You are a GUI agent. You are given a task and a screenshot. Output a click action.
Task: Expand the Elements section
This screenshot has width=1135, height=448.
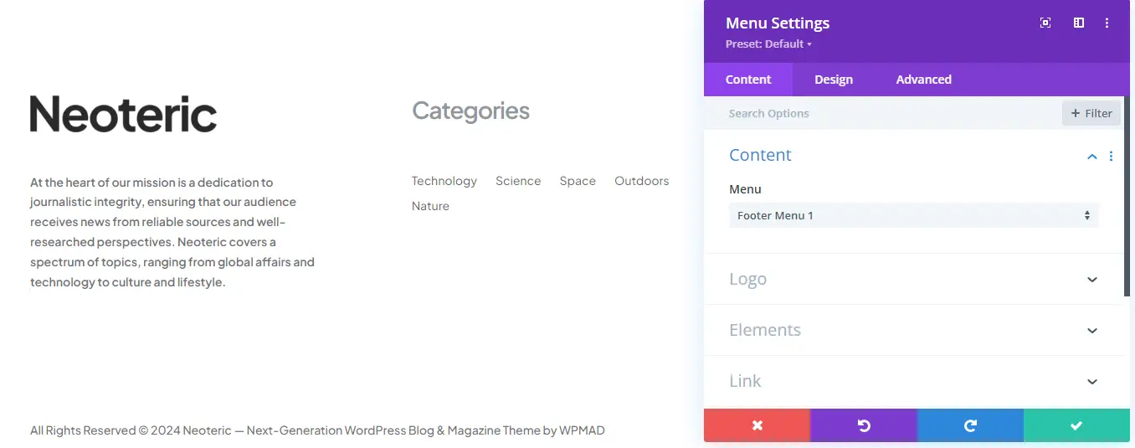pos(1091,331)
